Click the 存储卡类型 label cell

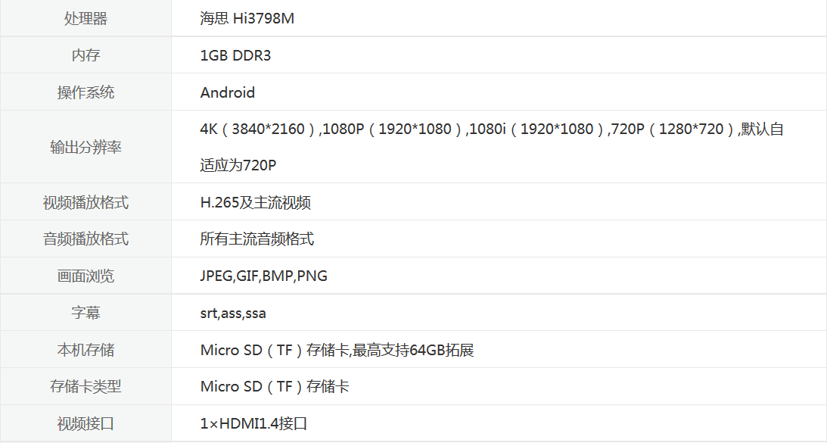(85, 386)
